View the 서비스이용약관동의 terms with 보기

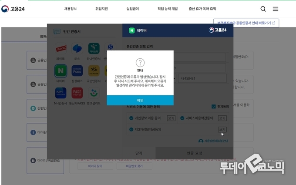(222, 118)
